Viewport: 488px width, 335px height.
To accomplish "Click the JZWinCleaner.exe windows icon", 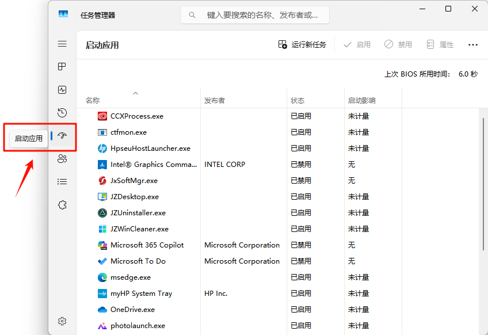I will tap(102, 229).
